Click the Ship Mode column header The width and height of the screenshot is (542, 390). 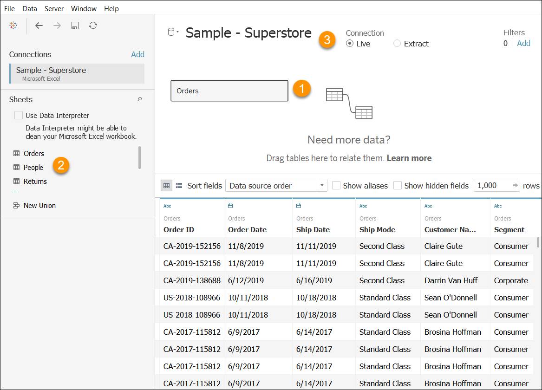click(377, 230)
